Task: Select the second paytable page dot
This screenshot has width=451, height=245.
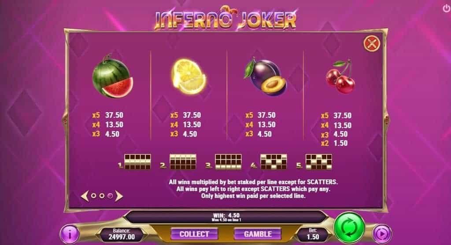Action: [102, 196]
